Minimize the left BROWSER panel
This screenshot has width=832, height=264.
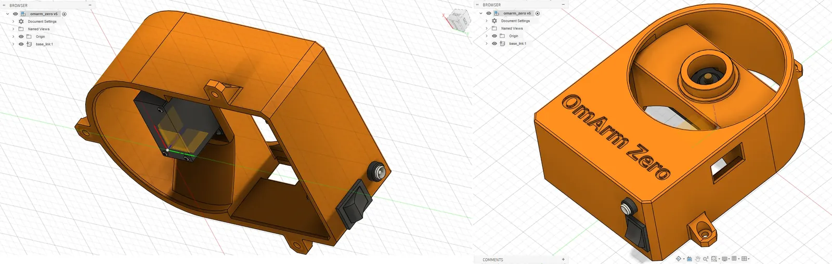tap(90, 5)
